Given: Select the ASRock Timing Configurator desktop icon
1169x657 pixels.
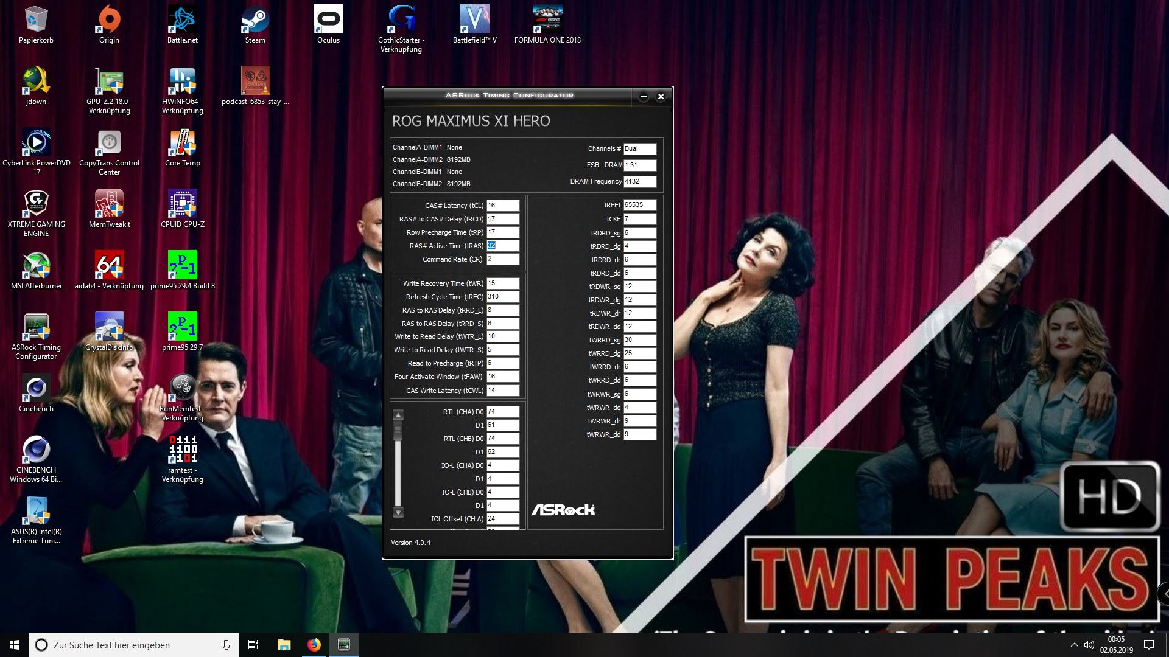Looking at the screenshot, I should click(36, 336).
